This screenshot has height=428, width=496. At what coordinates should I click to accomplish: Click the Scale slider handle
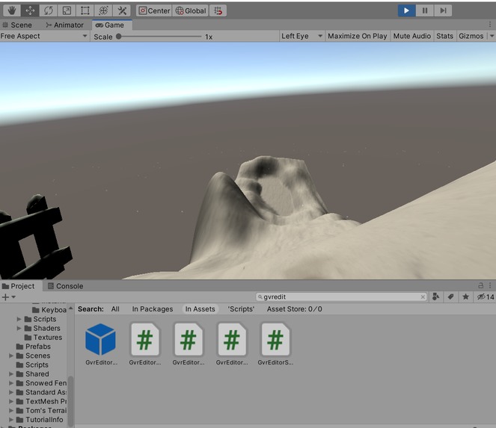(119, 37)
